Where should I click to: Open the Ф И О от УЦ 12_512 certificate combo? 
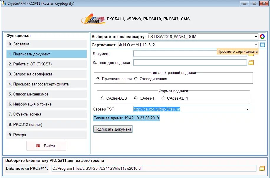[188, 45]
